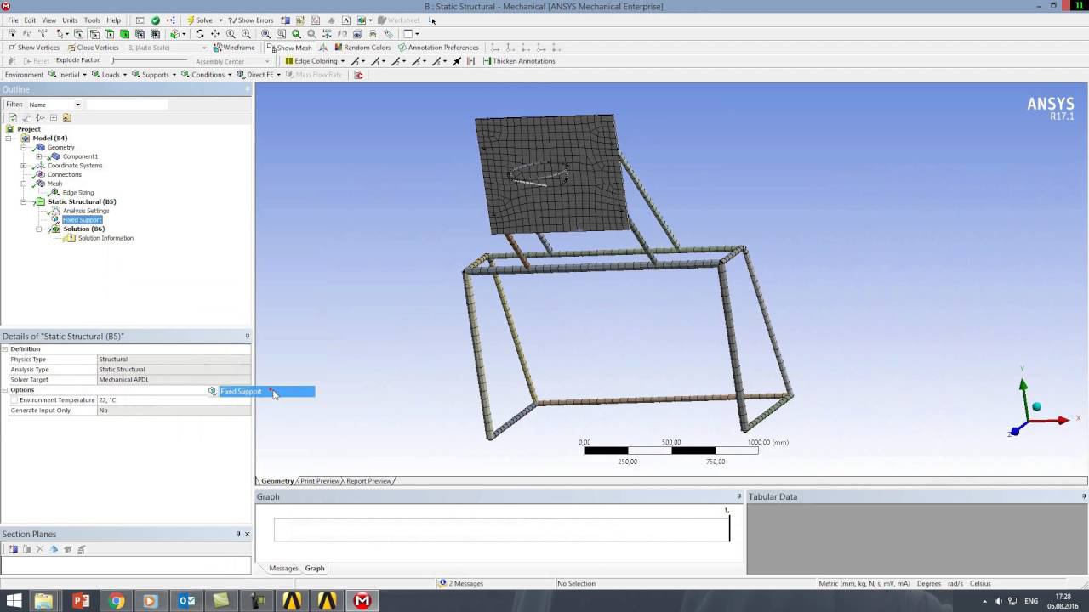Toggle Thicken Annotations
The height and width of the screenshot is (612, 1089).
pyautogui.click(x=518, y=61)
